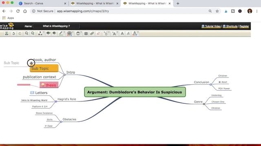Select the Underdog topic
Viewport: 261px width, 146px height.
point(217,95)
